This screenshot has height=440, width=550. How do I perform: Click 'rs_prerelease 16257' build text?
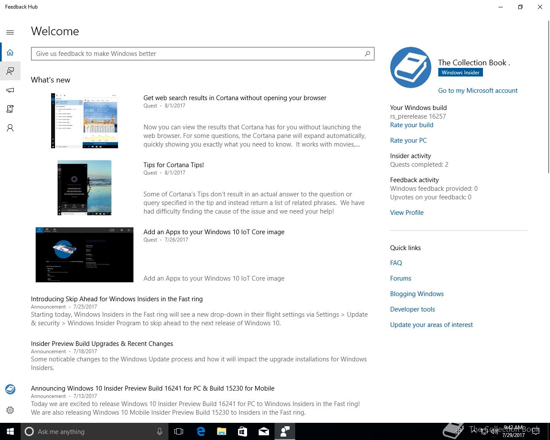(x=418, y=116)
